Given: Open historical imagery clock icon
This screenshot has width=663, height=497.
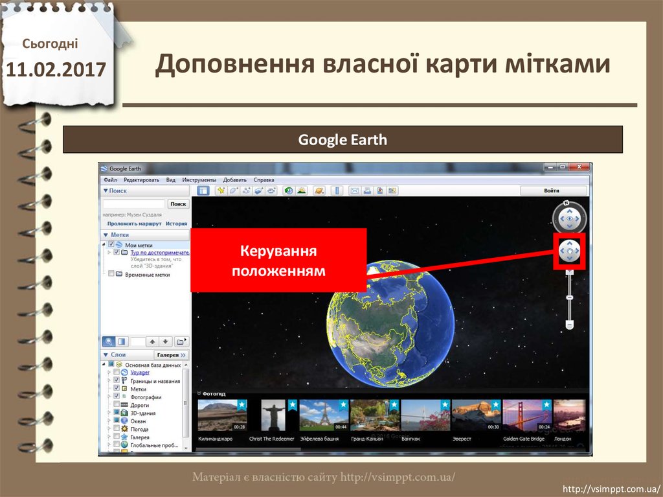Looking at the screenshot, I should 289,191.
